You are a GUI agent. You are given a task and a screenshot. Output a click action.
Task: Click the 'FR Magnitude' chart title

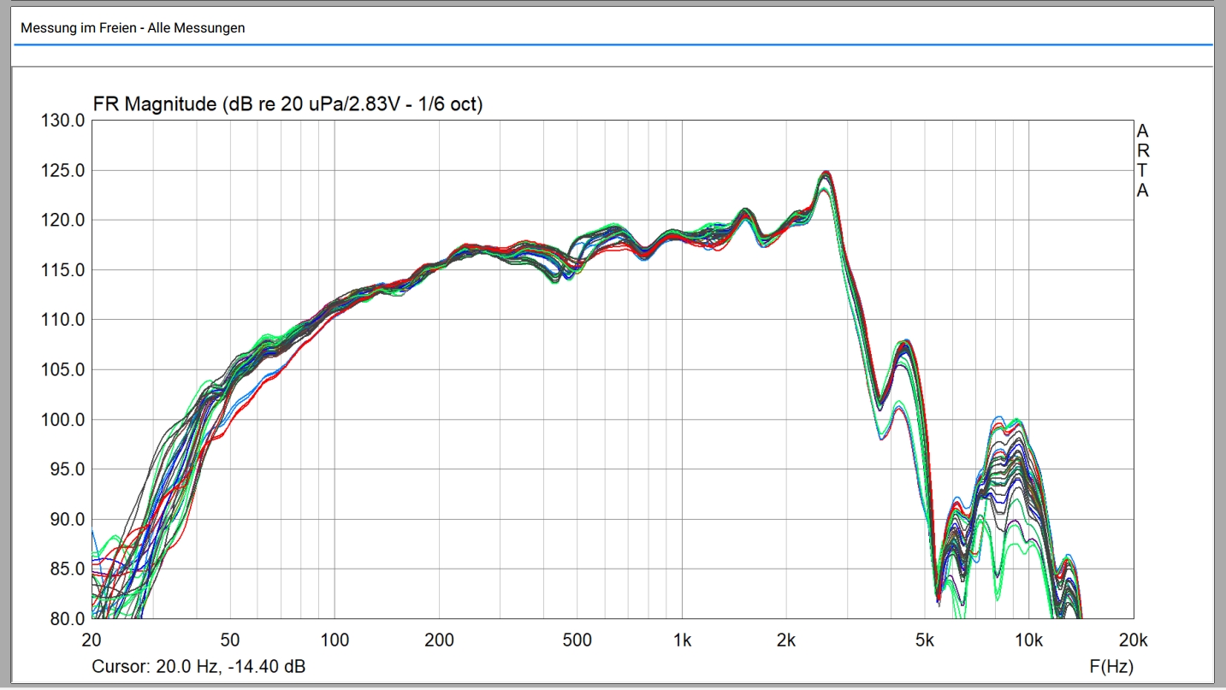287,104
